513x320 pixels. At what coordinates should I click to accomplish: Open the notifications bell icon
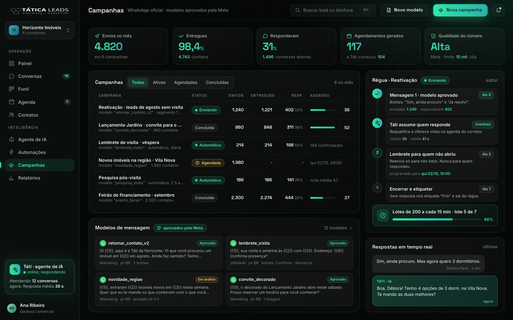click(x=498, y=10)
